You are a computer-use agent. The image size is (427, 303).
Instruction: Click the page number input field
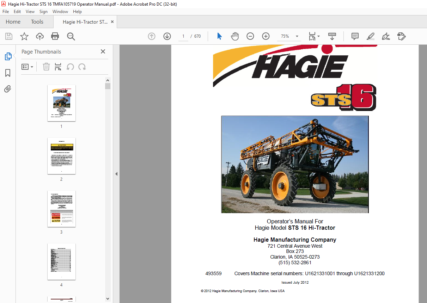coord(183,36)
